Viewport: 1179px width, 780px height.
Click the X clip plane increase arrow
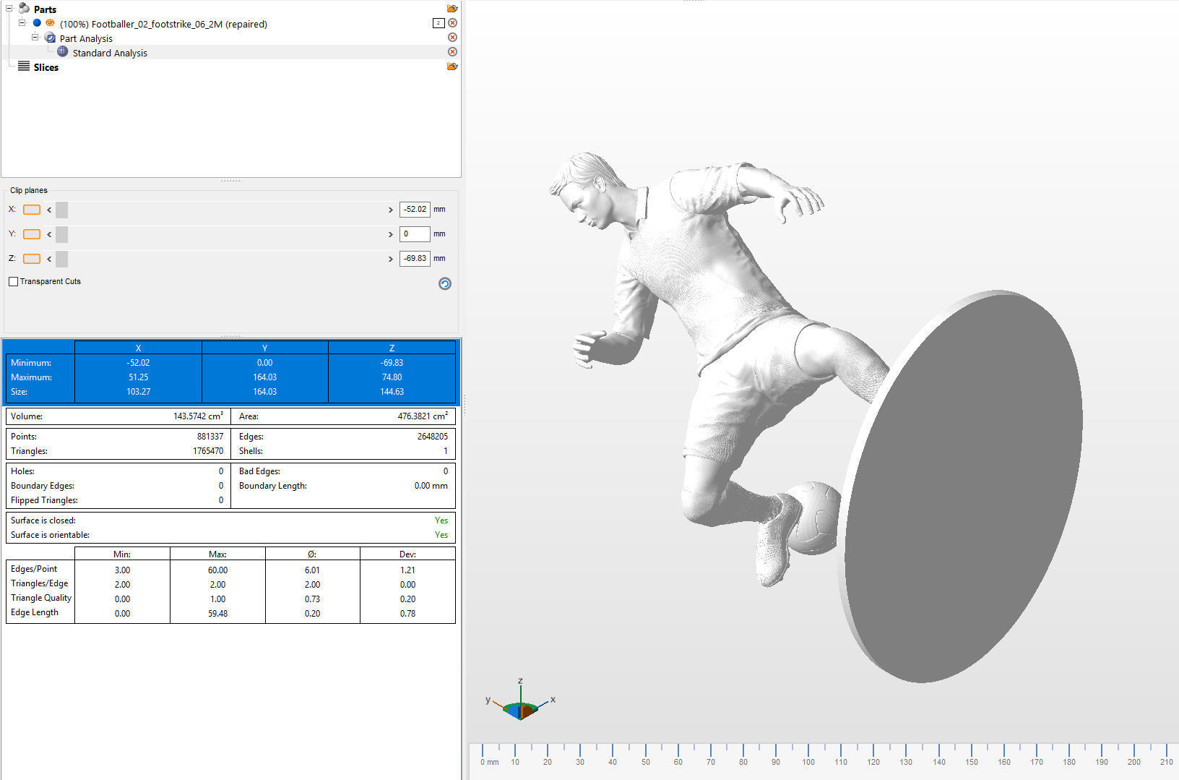pos(391,210)
